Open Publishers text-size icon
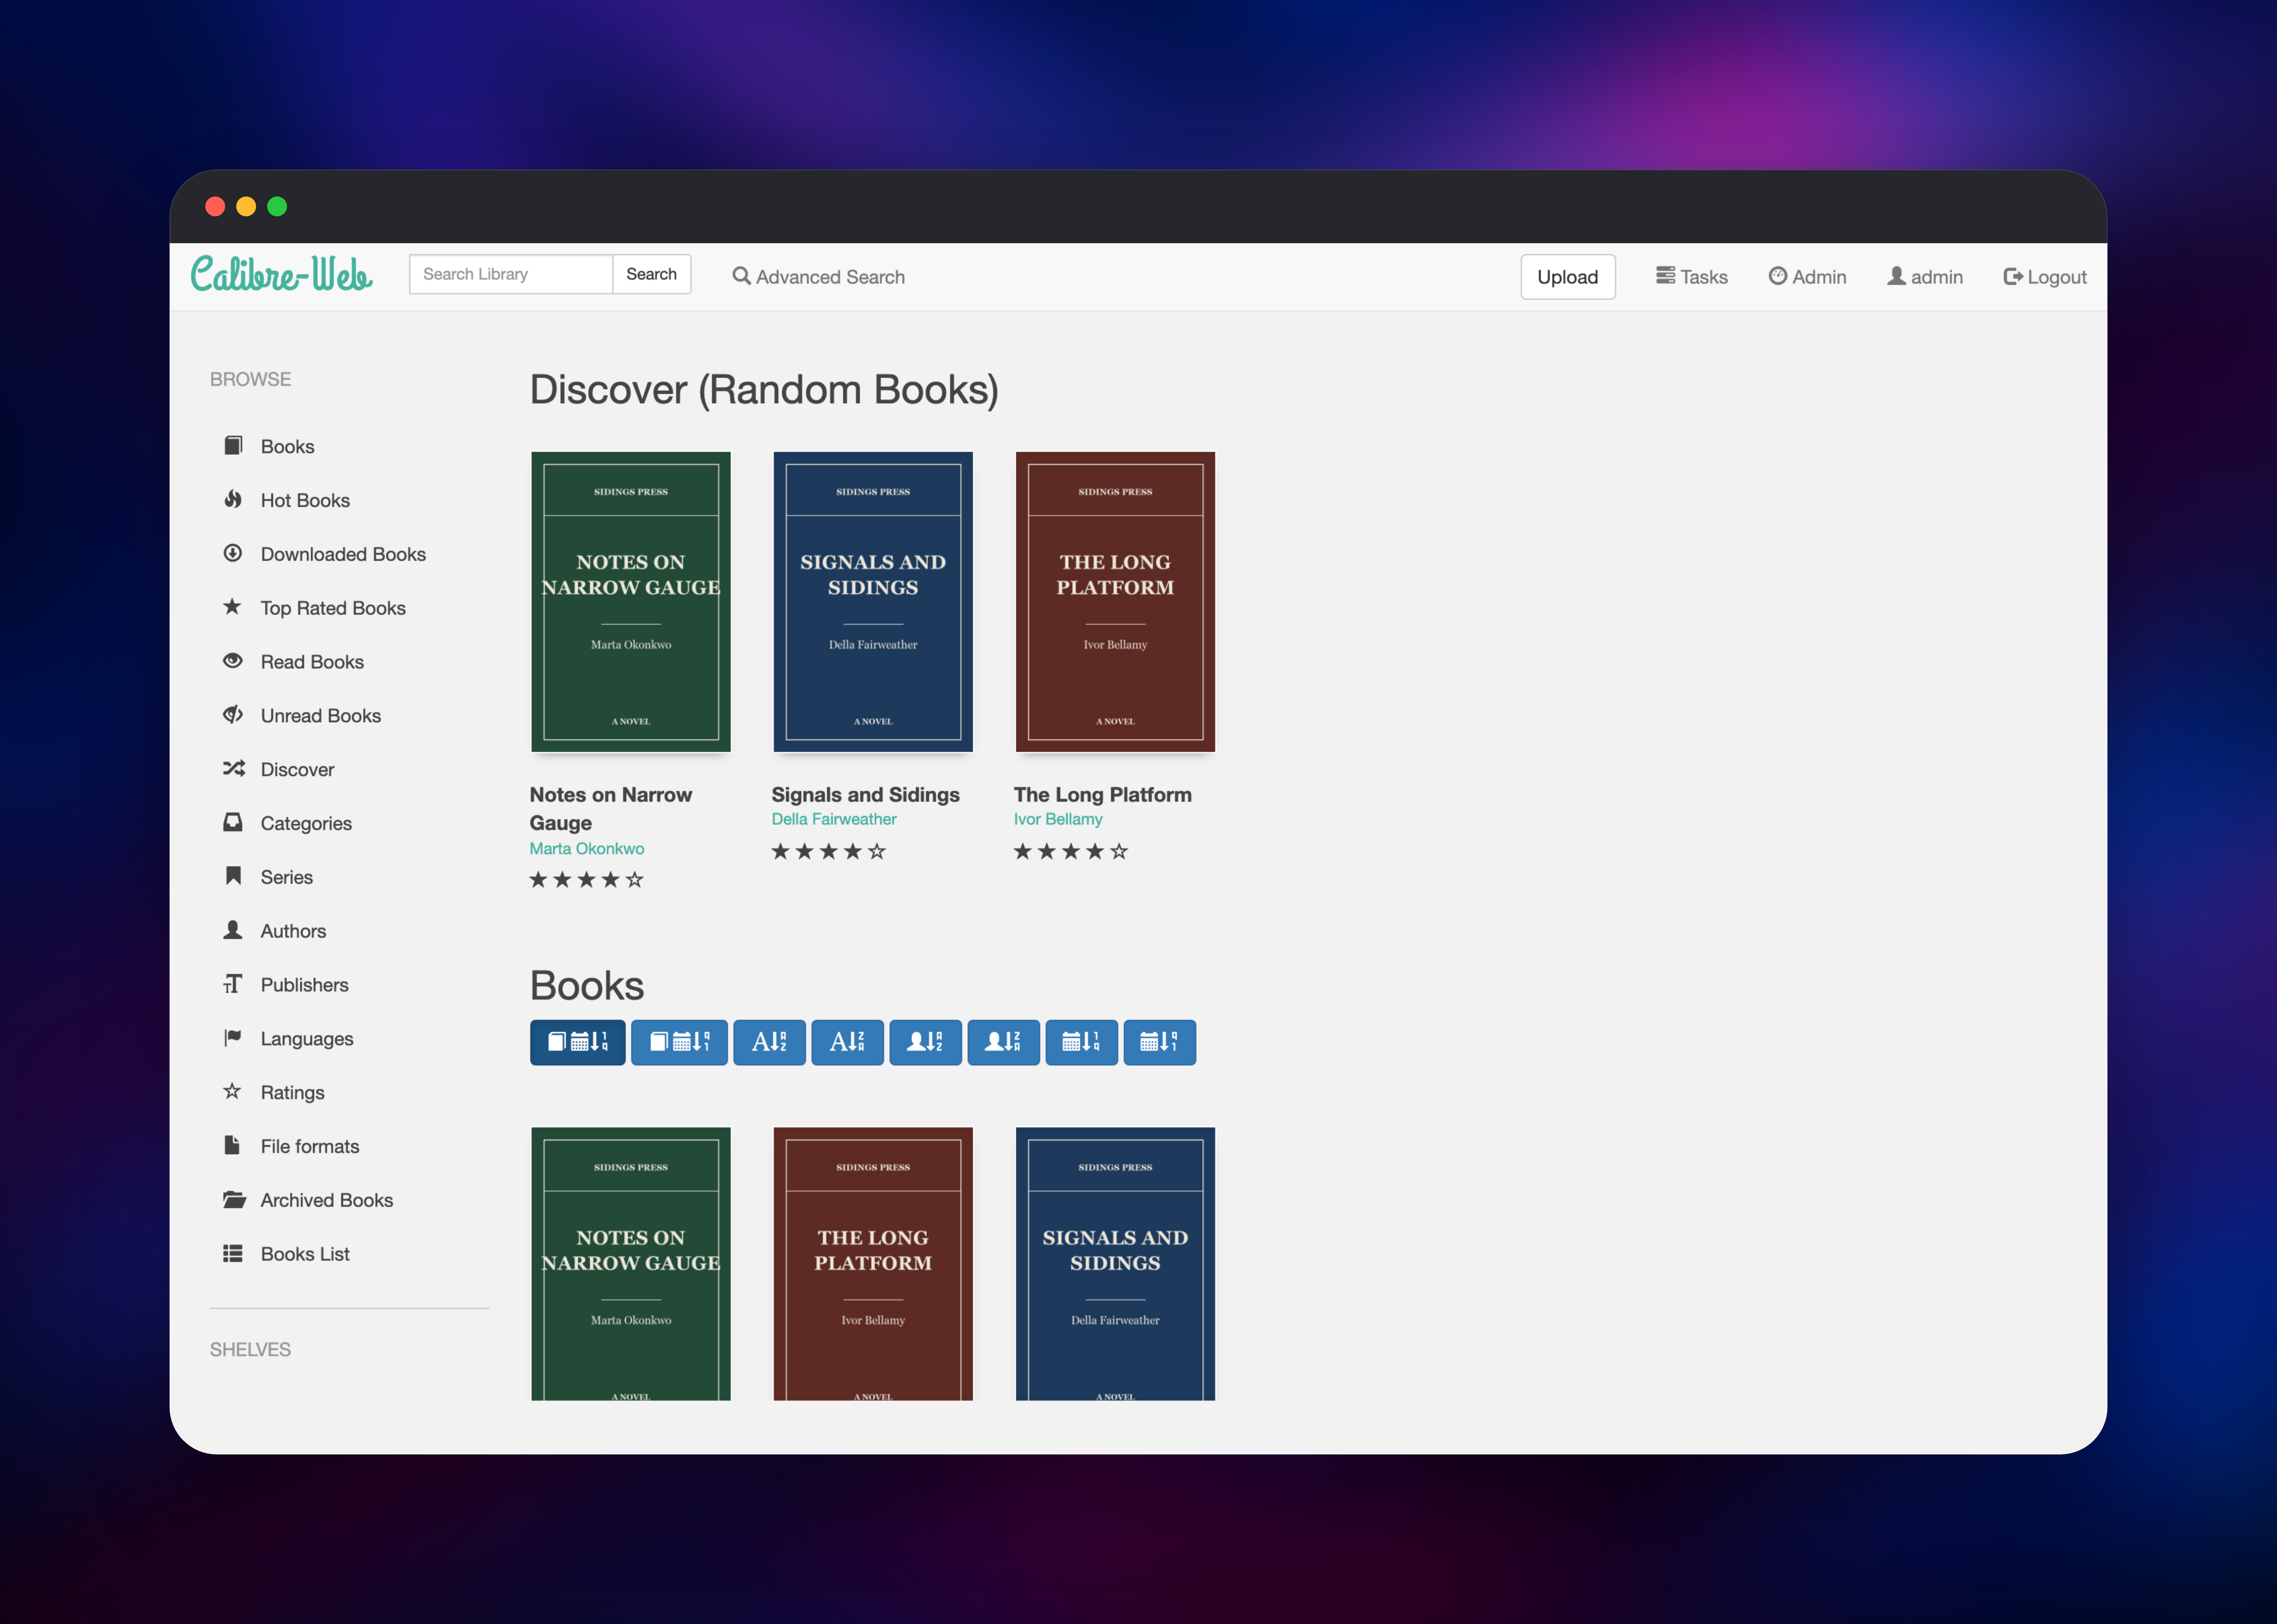 click(x=233, y=984)
